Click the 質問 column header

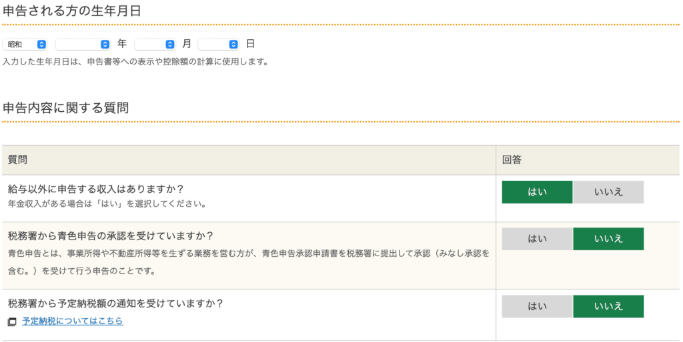pos(17,160)
